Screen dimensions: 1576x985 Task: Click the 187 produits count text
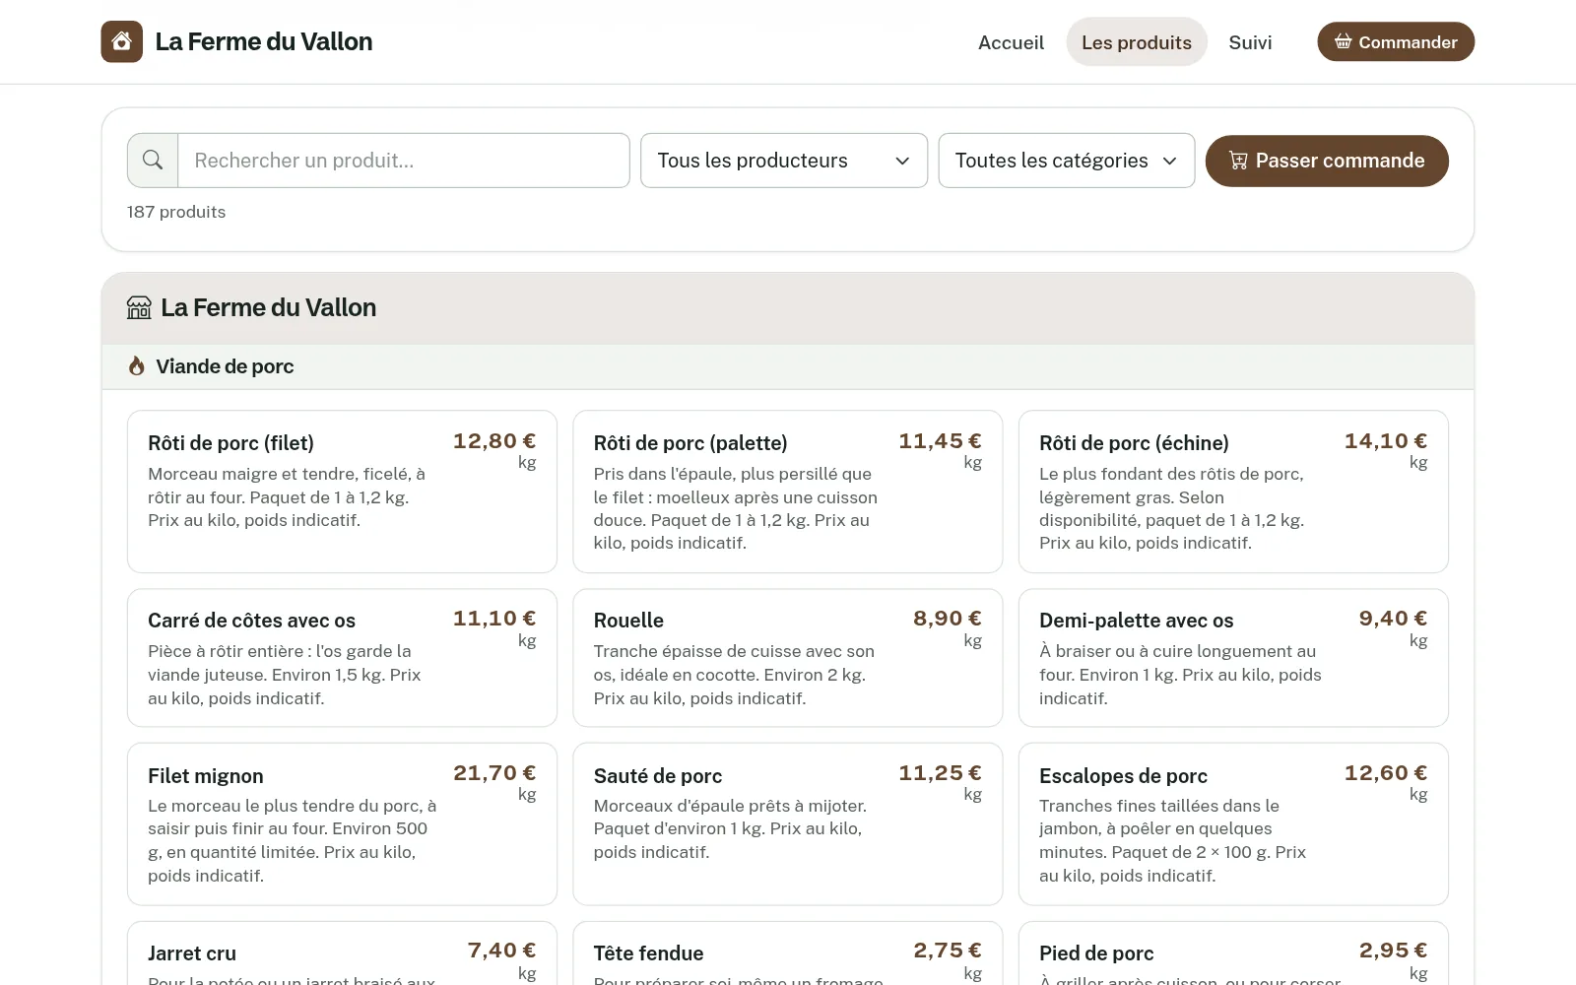[x=176, y=212]
